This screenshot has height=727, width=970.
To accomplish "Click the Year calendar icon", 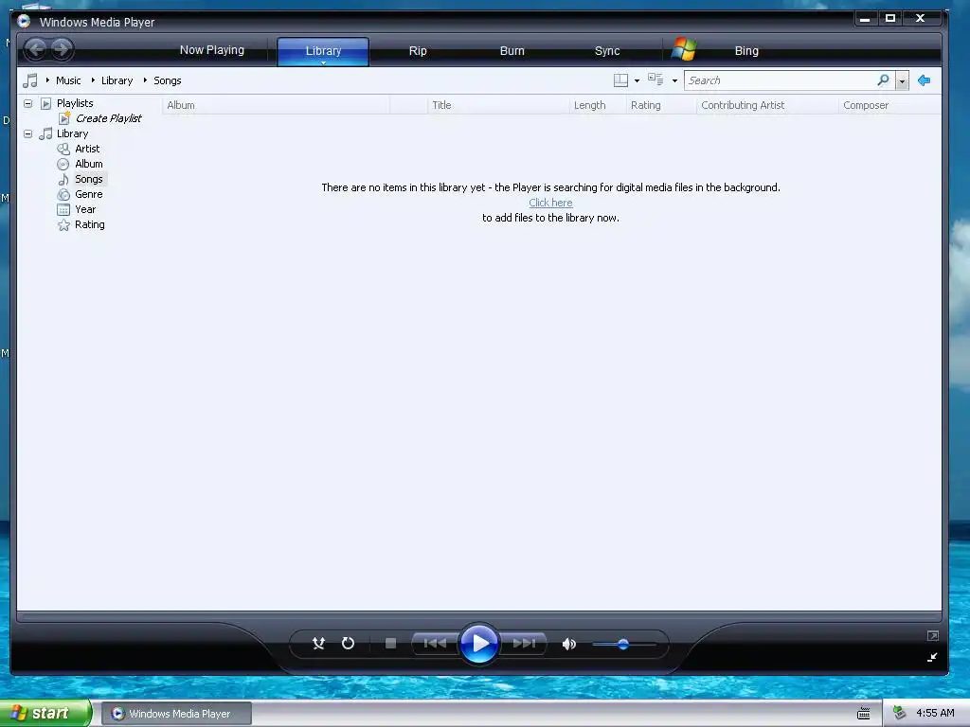I will click(x=63, y=209).
